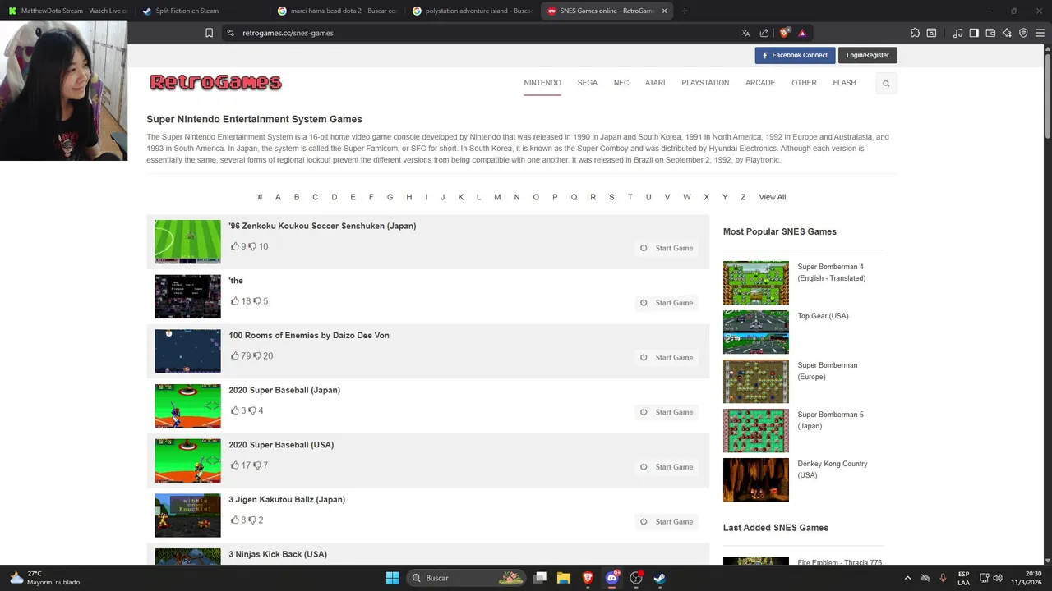Start Game for 'the
The image size is (1052, 591).
click(667, 303)
